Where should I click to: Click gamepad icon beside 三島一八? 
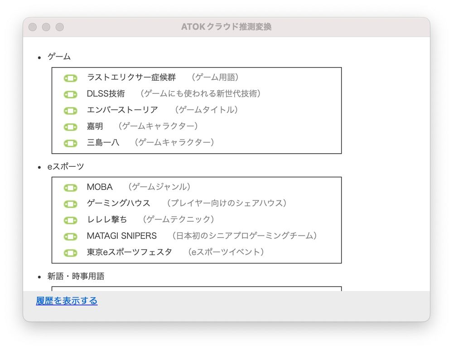tap(71, 143)
